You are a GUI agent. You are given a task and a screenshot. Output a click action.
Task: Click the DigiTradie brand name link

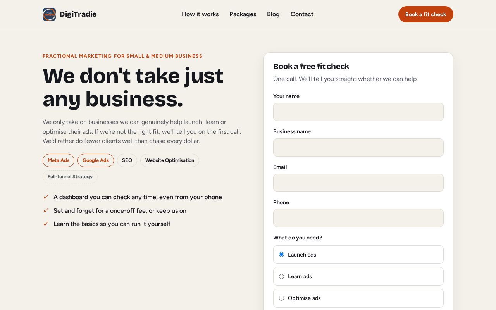78,14
